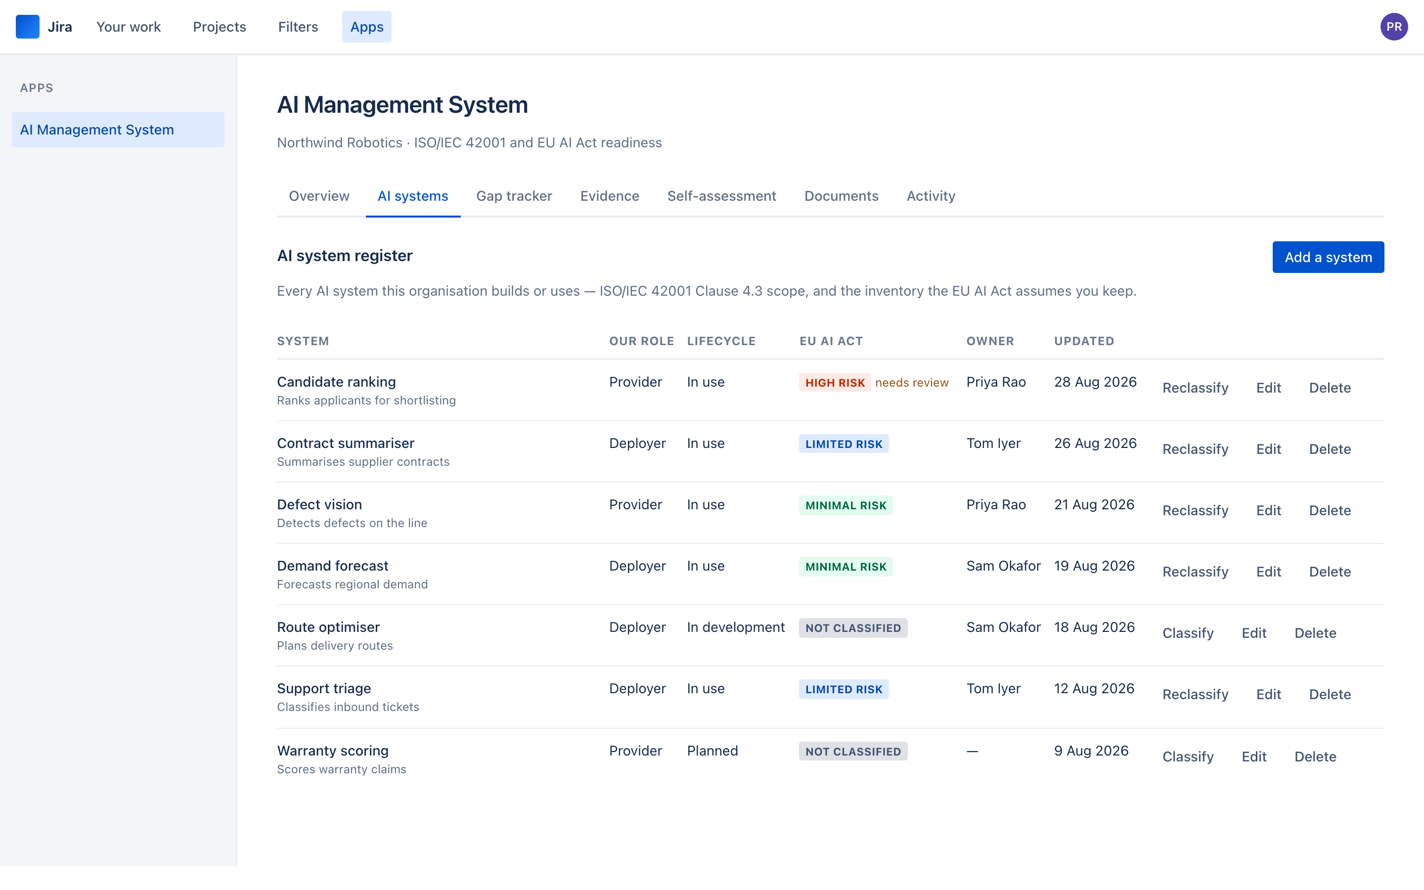Click the Jira logo icon
This screenshot has width=1424, height=890.
(x=27, y=27)
